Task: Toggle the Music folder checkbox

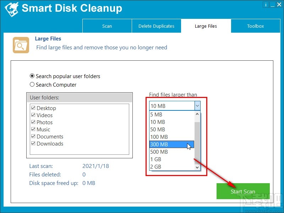Action: 33,129
